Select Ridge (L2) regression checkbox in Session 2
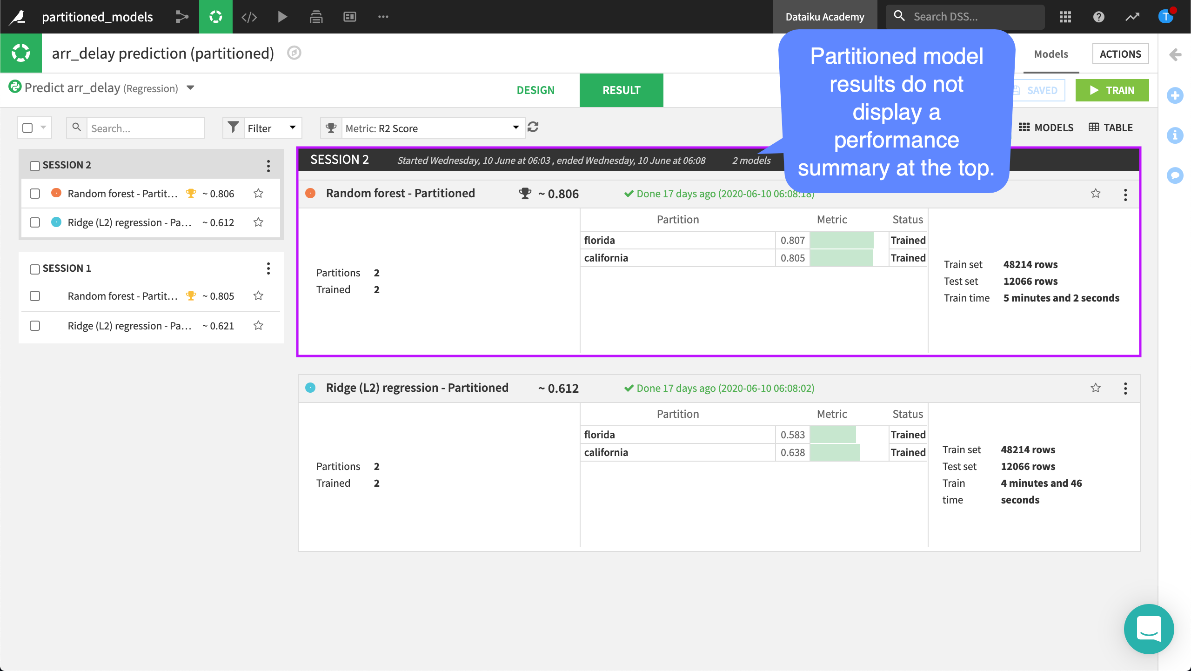 click(x=35, y=222)
